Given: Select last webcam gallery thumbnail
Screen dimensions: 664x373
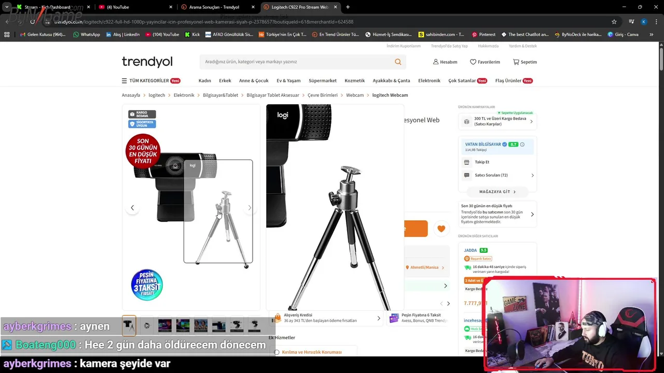Looking at the screenshot, I should click(x=254, y=325).
